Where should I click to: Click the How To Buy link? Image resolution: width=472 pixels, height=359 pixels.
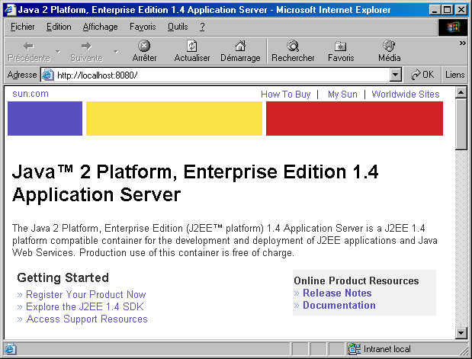point(285,95)
